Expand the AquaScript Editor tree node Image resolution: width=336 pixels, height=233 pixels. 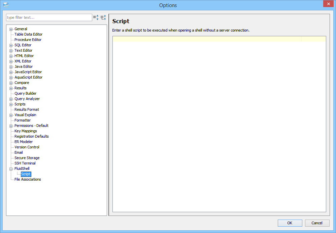tap(11, 78)
